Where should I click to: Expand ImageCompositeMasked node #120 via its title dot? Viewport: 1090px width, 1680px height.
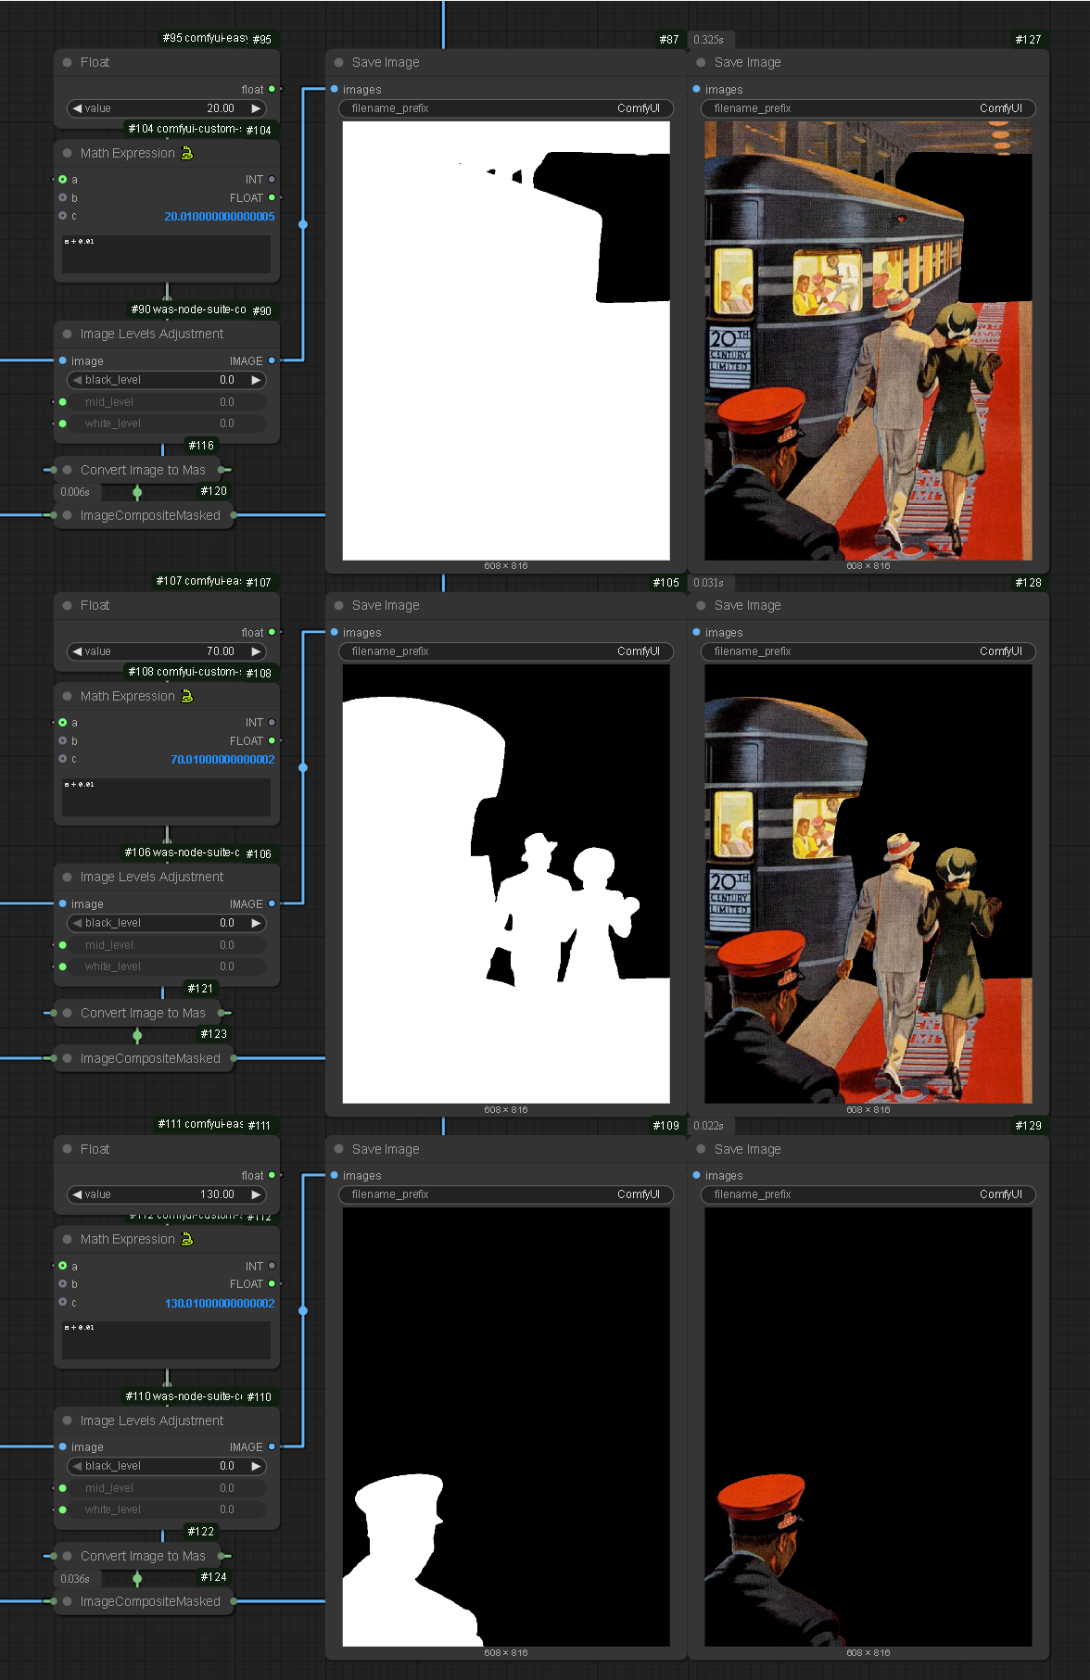pos(68,515)
